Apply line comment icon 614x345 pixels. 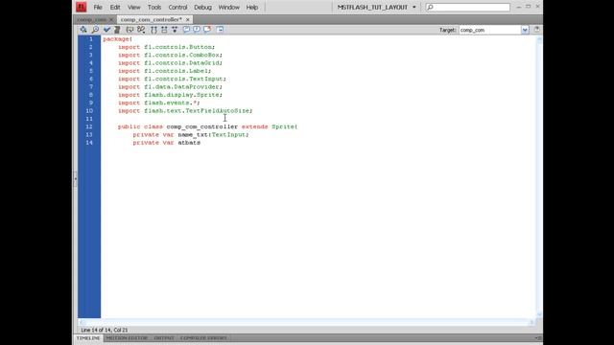pyautogui.click(x=197, y=30)
